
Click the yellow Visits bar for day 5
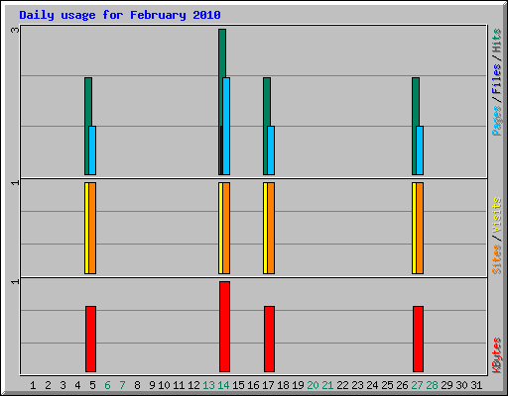pyautogui.click(x=86, y=228)
